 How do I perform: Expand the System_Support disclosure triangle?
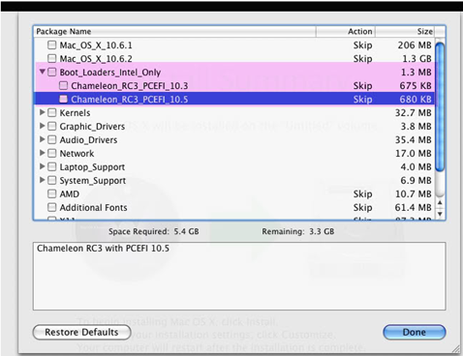pos(42,180)
